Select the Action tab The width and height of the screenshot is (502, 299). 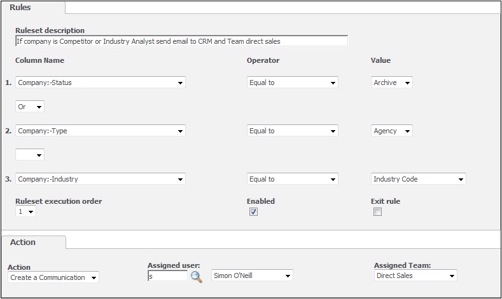tap(23, 242)
